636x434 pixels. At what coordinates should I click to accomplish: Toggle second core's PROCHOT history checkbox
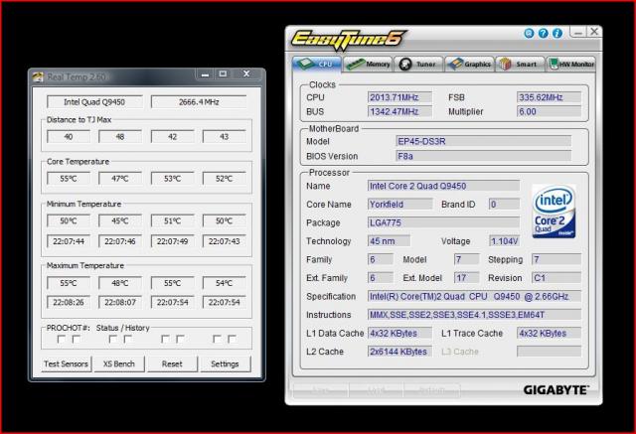(x=128, y=339)
